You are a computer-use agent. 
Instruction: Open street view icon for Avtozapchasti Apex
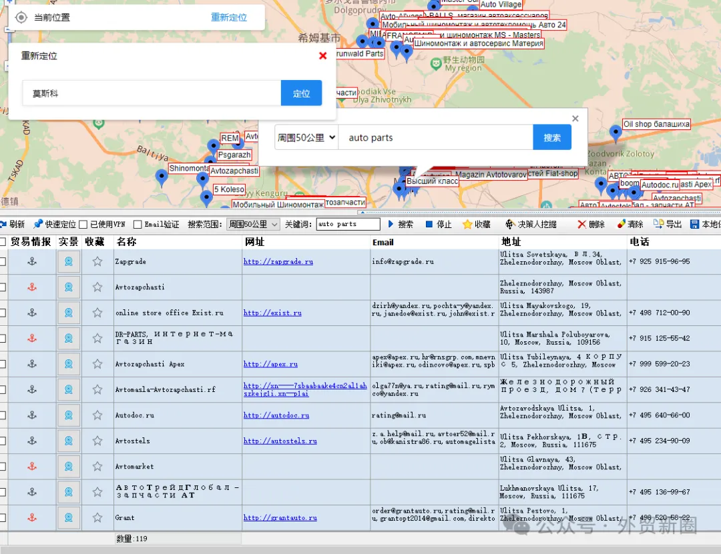[69, 364]
